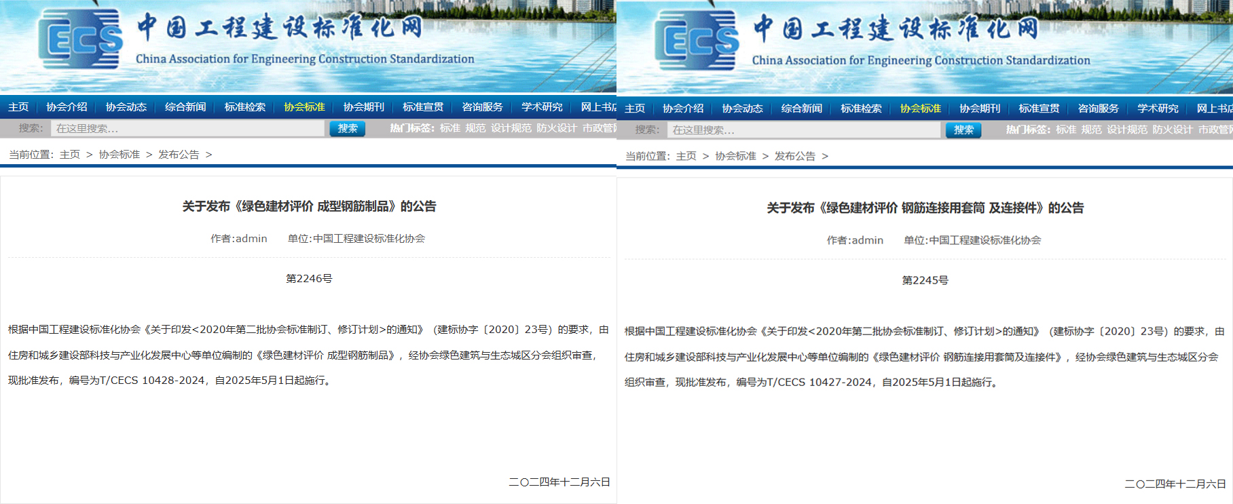Click the 发布公告 breadcrumb on the 第2246号 page

pos(179,155)
